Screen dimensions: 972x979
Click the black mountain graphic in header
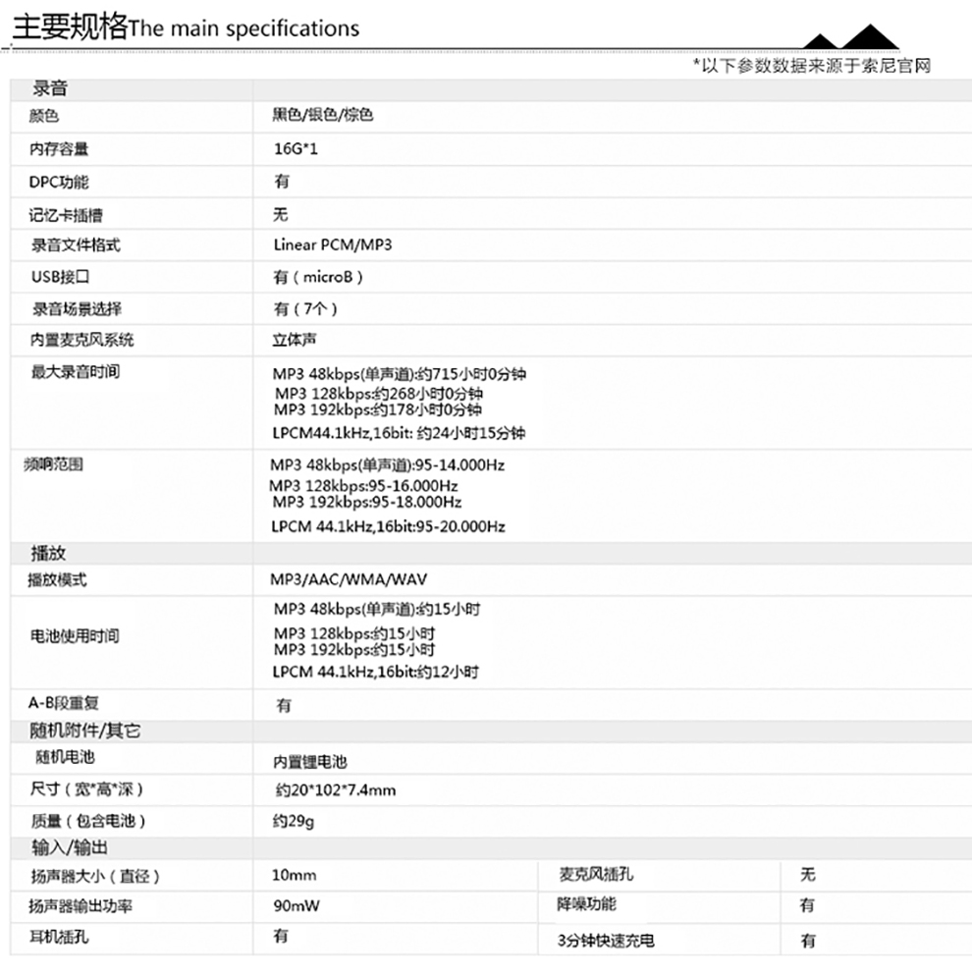click(x=850, y=38)
